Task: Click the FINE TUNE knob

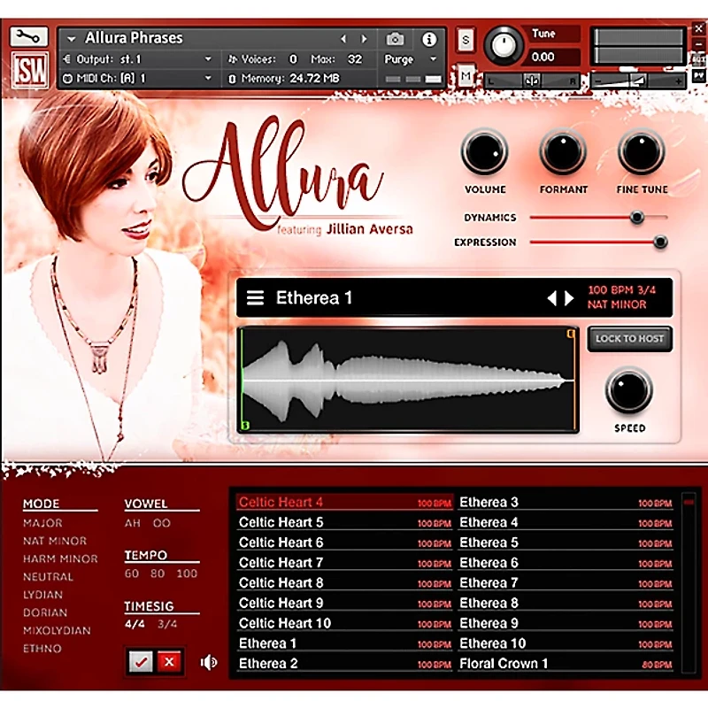Action: [641, 152]
